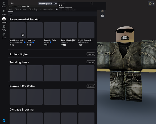The width and height of the screenshot is (156, 124).
Task: Click the Robux balance icon
Action: 150,4
